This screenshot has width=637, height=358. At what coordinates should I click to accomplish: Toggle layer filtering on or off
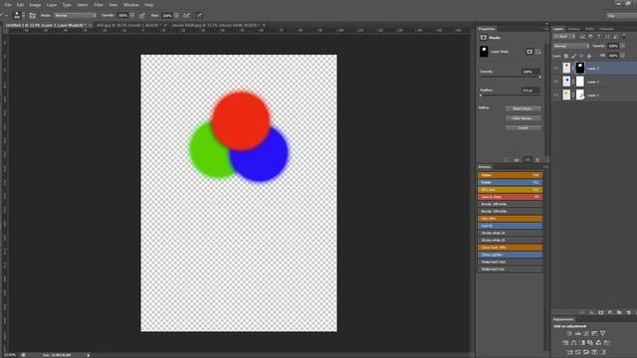pyautogui.click(x=624, y=36)
